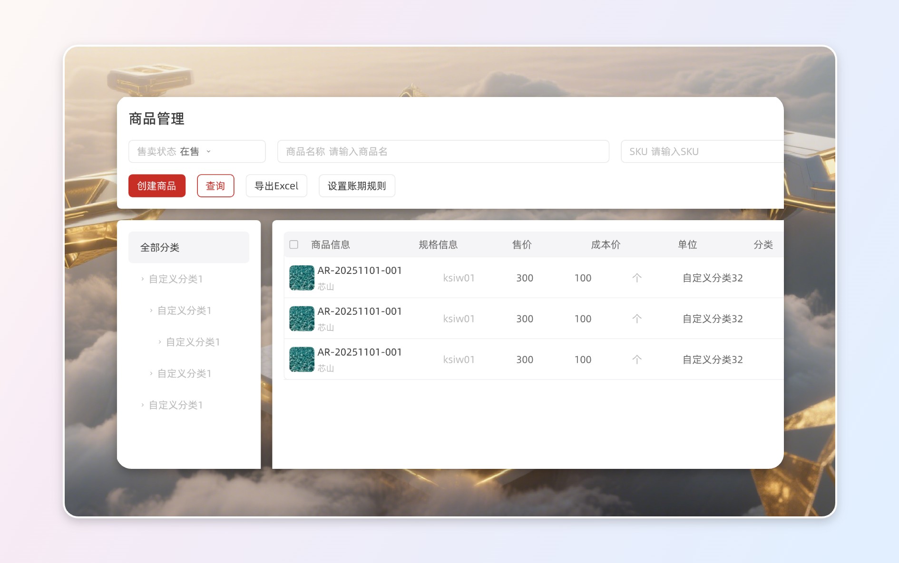The width and height of the screenshot is (899, 563).
Task: Open the 售卖状态 dropdown
Action: [196, 151]
